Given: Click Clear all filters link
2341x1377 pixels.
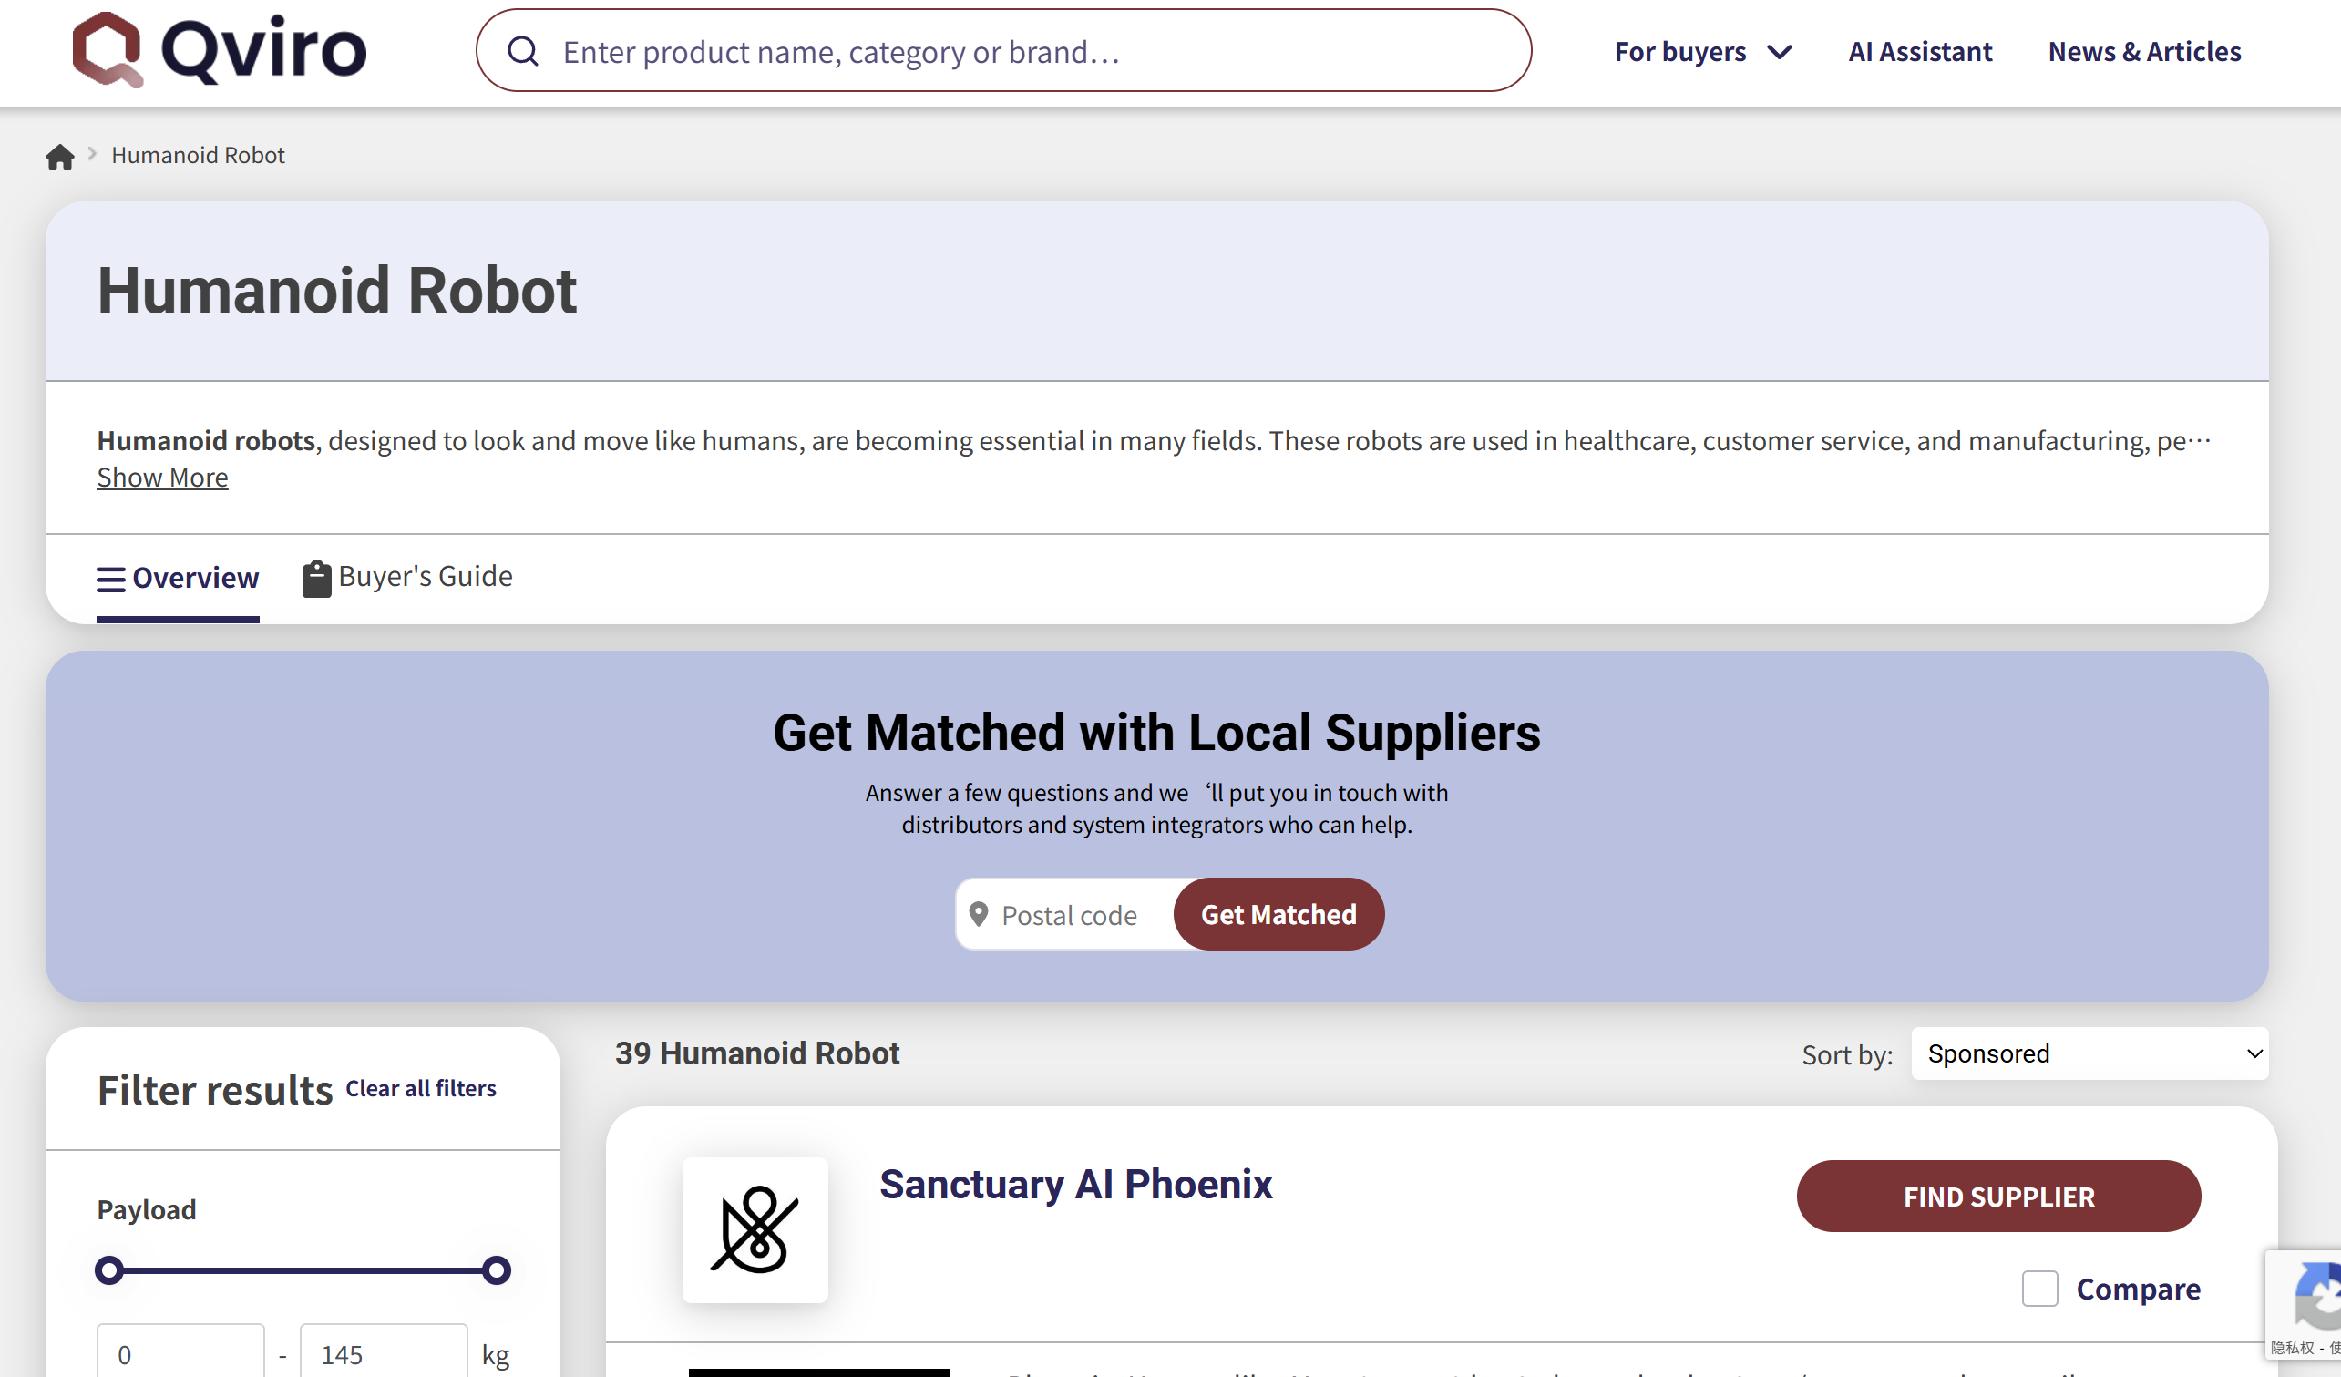Looking at the screenshot, I should pos(421,1088).
